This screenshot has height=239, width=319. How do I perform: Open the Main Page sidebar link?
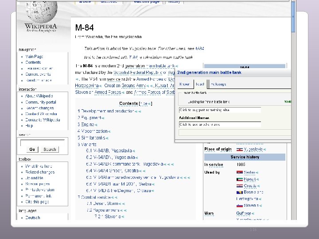click(34, 57)
